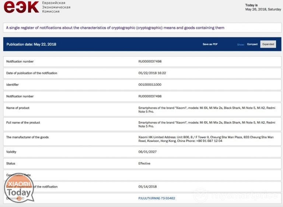Click the 'Status' label
The height and width of the screenshot is (207, 283).
tap(11, 163)
